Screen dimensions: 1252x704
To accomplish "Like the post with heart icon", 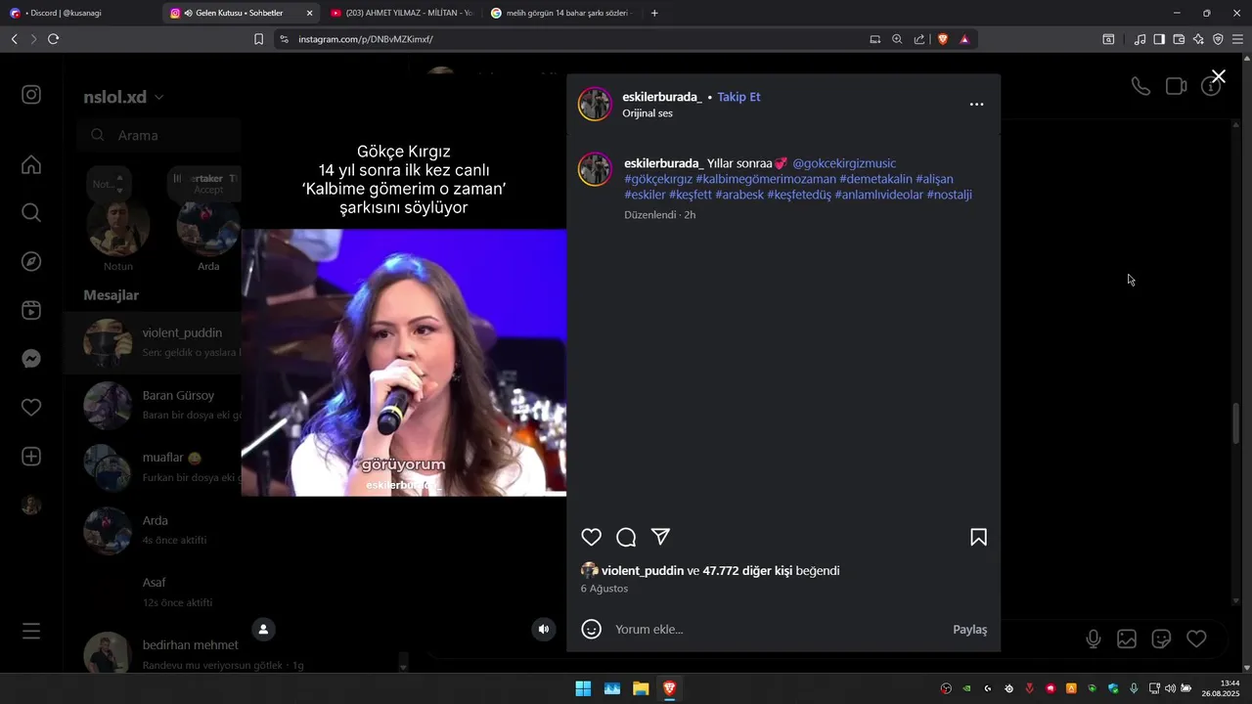I will (592, 537).
